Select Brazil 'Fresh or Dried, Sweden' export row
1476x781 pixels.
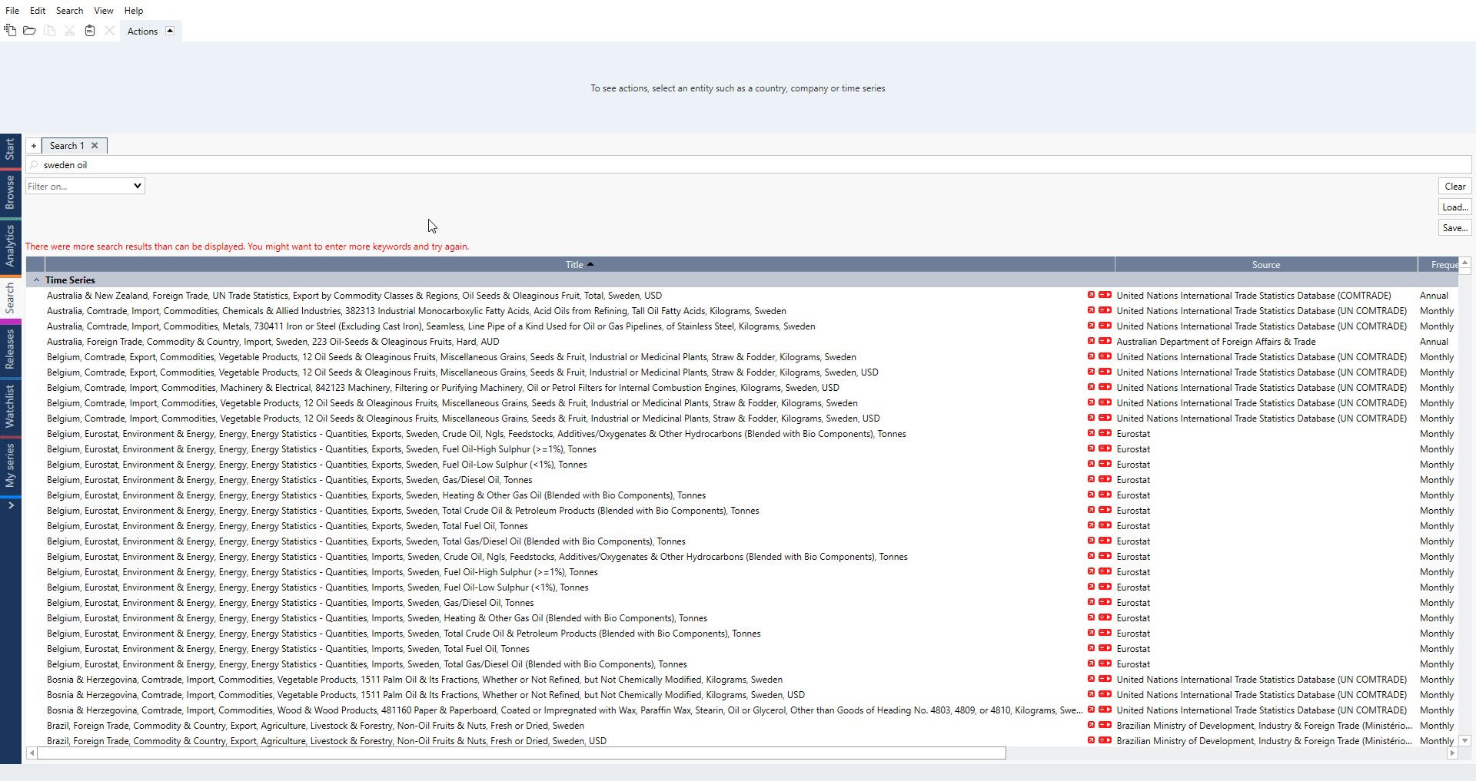pyautogui.click(x=742, y=725)
